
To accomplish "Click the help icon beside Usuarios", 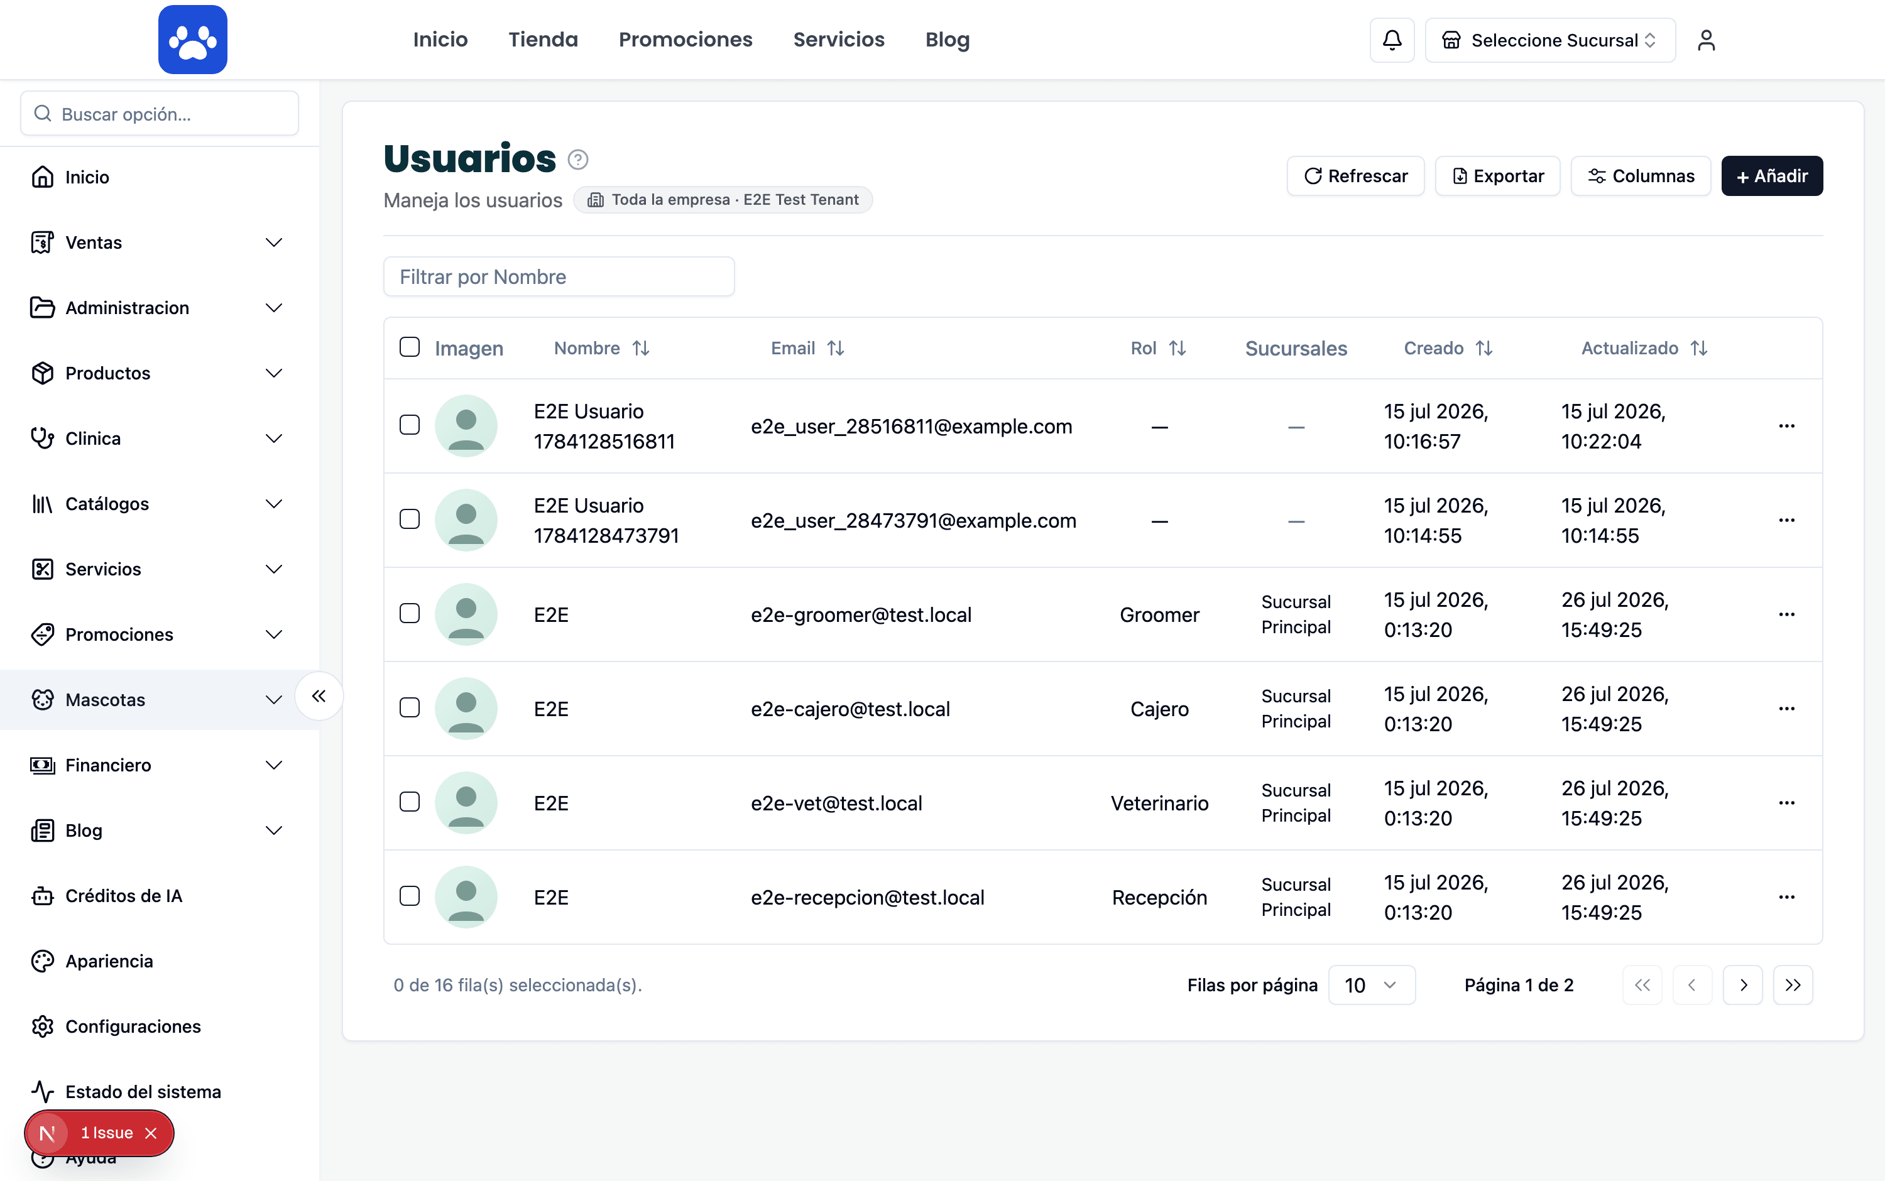I will point(577,160).
